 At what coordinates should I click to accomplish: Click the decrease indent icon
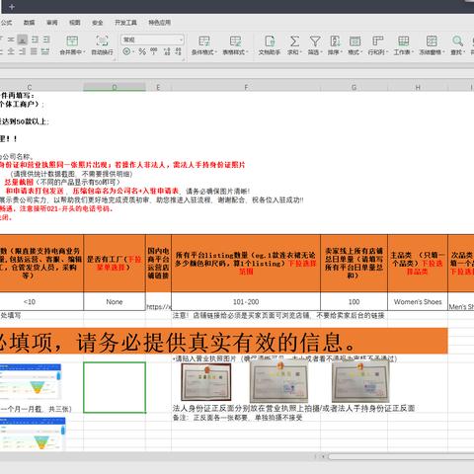click(x=35, y=39)
